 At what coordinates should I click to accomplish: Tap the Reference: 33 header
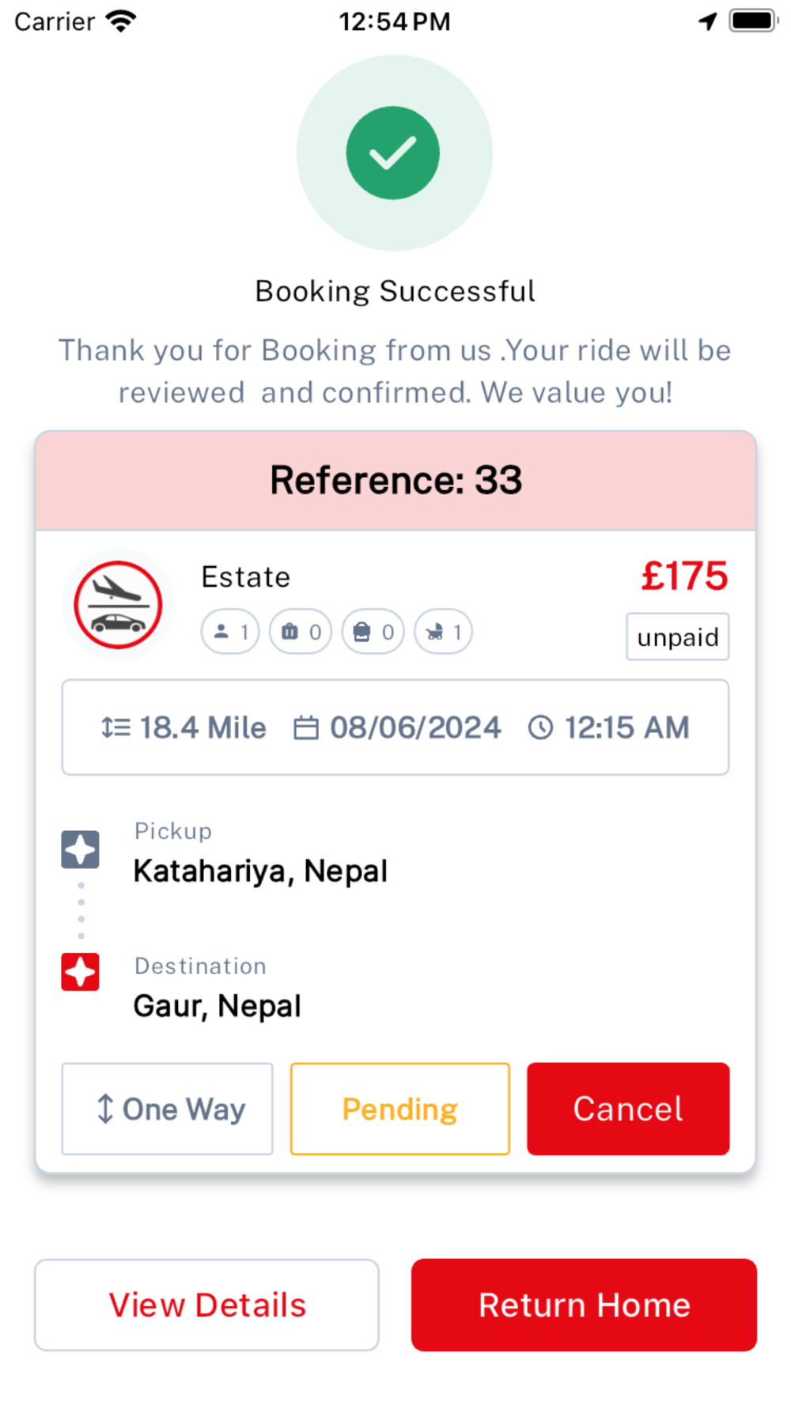(x=395, y=480)
